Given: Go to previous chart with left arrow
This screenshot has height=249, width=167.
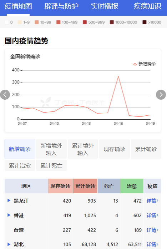Looking at the screenshot, I should [5, 95].
